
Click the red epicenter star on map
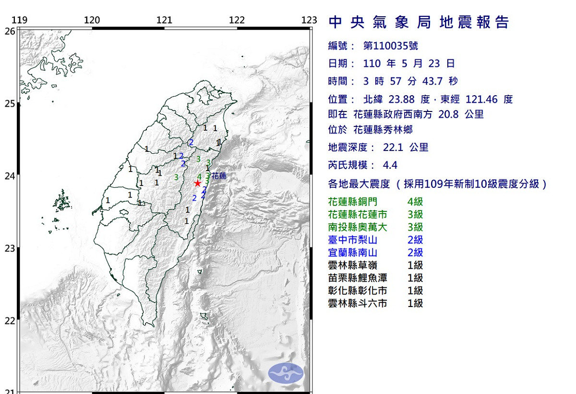click(197, 183)
